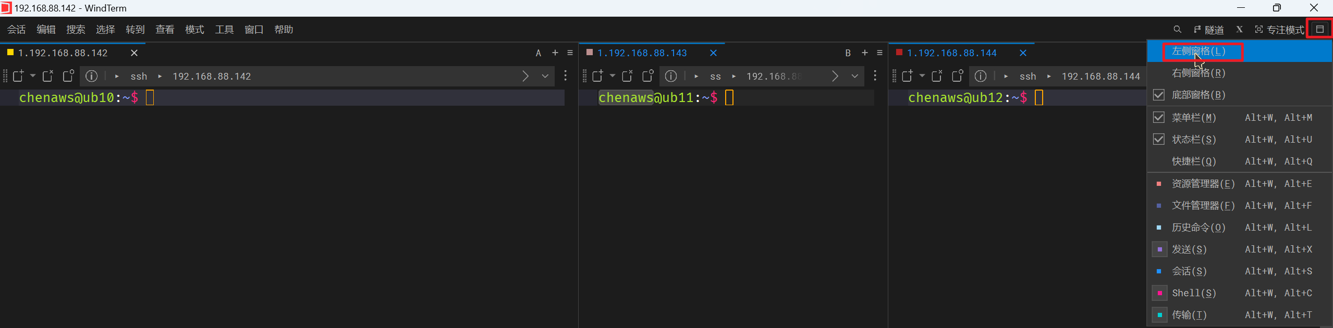
Task: Click the group B label button
Action: pos(848,53)
